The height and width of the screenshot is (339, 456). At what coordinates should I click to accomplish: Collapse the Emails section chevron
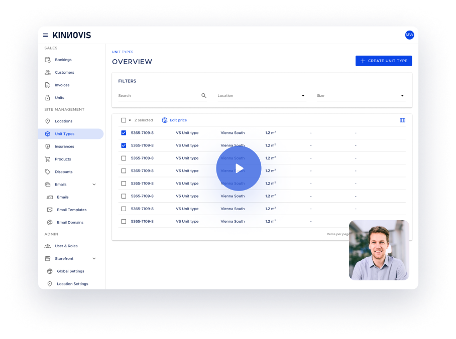coord(94,185)
